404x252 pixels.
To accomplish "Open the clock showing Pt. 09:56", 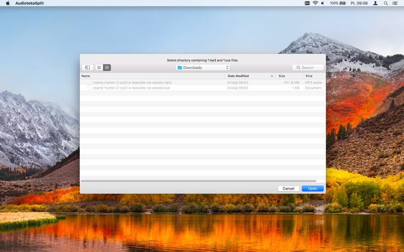I will [359, 3].
